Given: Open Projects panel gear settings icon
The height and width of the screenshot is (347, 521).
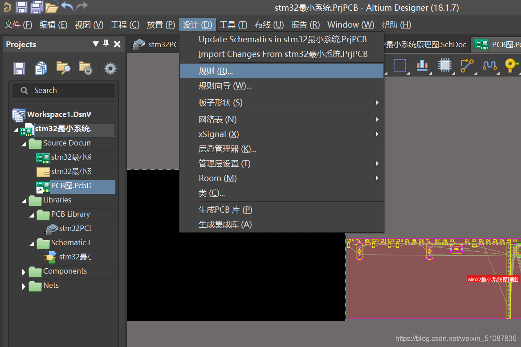Looking at the screenshot, I should pyautogui.click(x=110, y=68).
